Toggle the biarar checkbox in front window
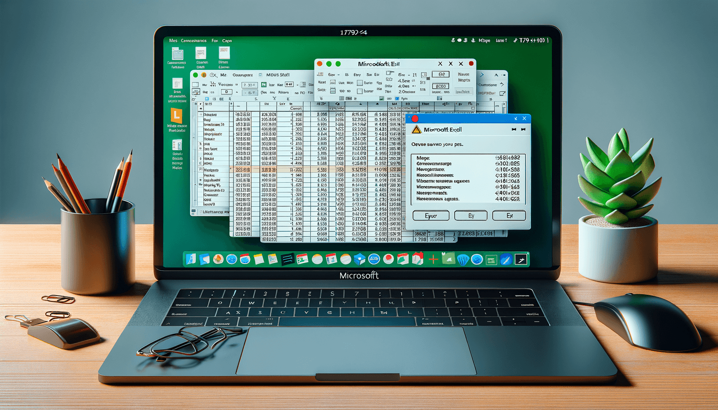 pyautogui.click(x=359, y=91)
